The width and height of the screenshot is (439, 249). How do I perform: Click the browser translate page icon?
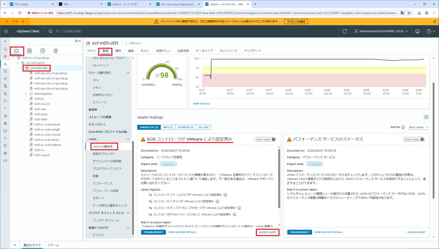pos(402,12)
